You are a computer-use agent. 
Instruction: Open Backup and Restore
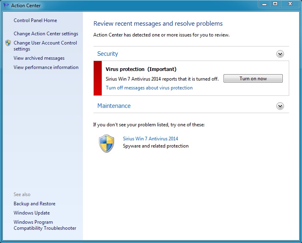coord(34,204)
